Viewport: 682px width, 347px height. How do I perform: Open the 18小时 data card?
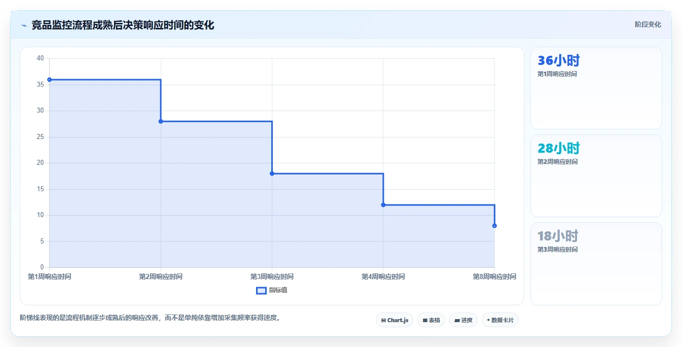coord(596,264)
